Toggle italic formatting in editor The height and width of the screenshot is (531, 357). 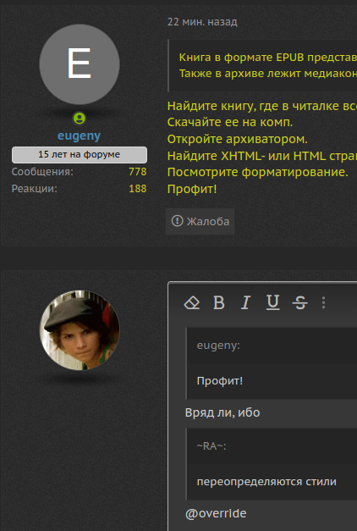[245, 302]
